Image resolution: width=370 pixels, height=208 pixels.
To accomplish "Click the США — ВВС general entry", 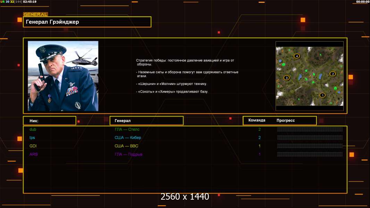I will (x=126, y=146).
